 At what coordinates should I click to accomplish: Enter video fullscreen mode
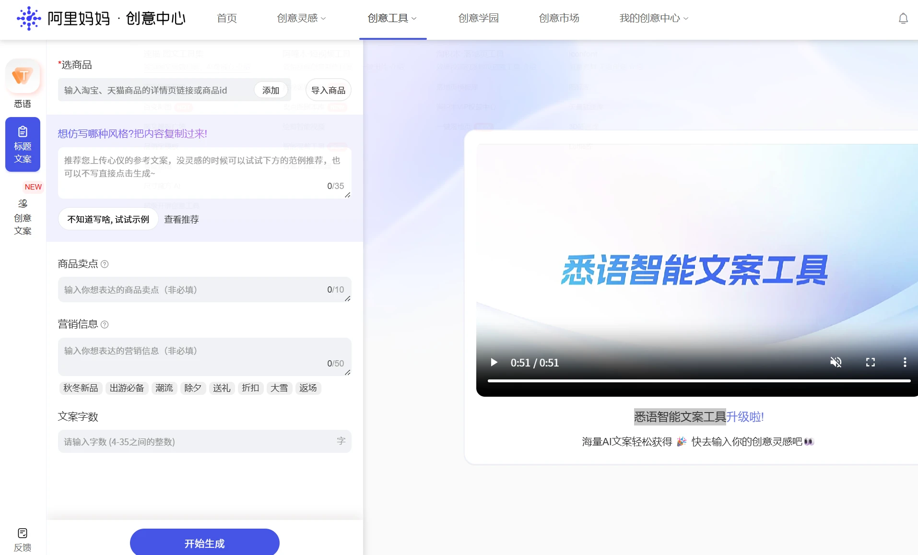pos(871,362)
